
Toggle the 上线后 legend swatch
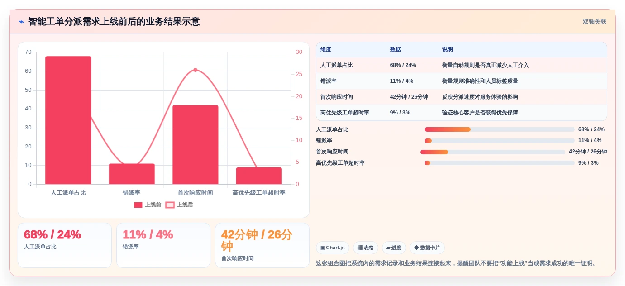(170, 205)
